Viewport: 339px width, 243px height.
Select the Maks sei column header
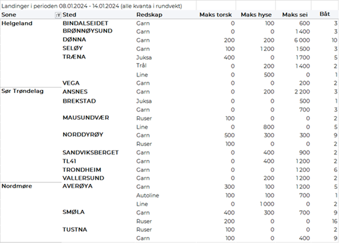[295, 16]
